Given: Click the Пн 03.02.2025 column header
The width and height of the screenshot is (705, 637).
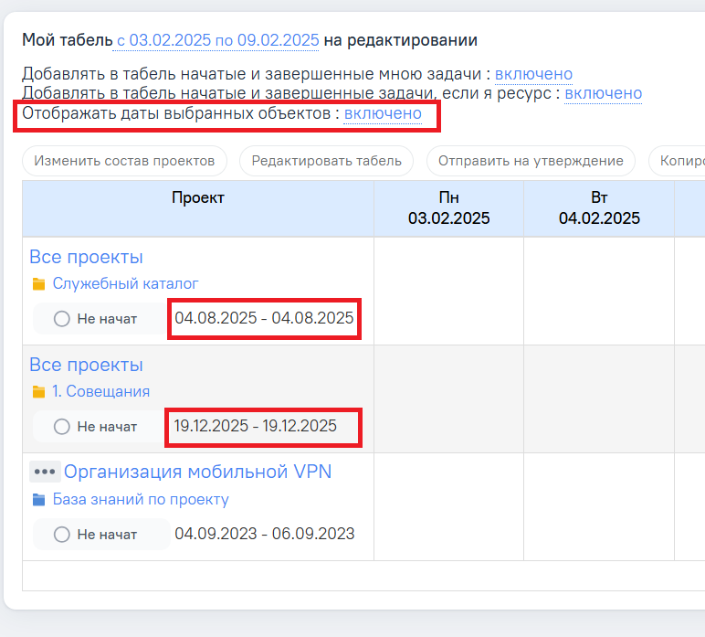Looking at the screenshot, I should tap(448, 208).
